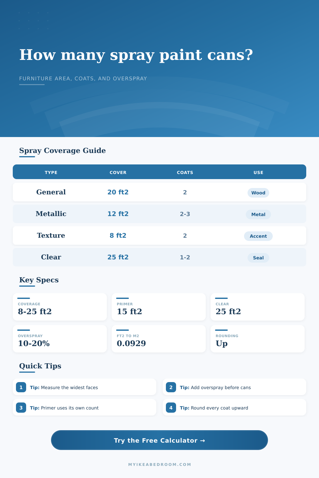Click the FT2 to M2 0.0929 spec card
319x478 pixels.
click(159, 339)
